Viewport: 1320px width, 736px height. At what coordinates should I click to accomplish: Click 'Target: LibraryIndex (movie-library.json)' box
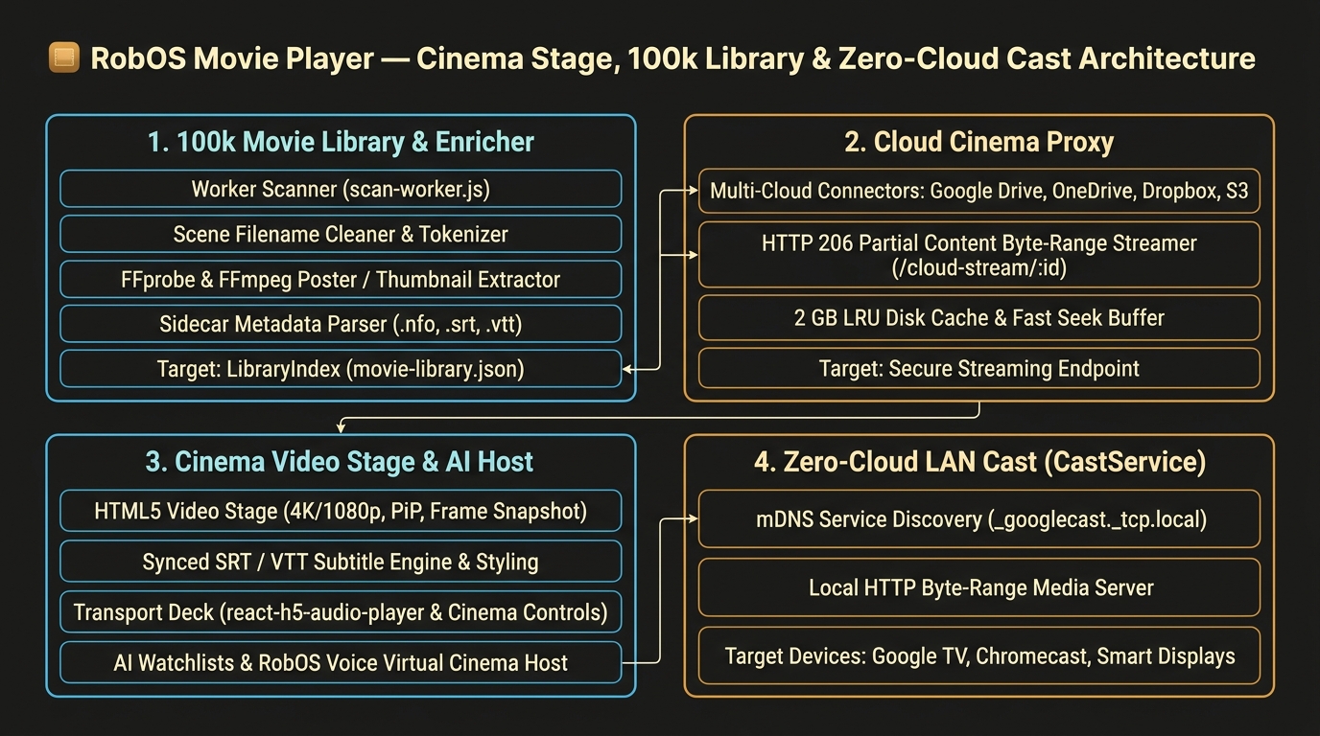pos(341,369)
